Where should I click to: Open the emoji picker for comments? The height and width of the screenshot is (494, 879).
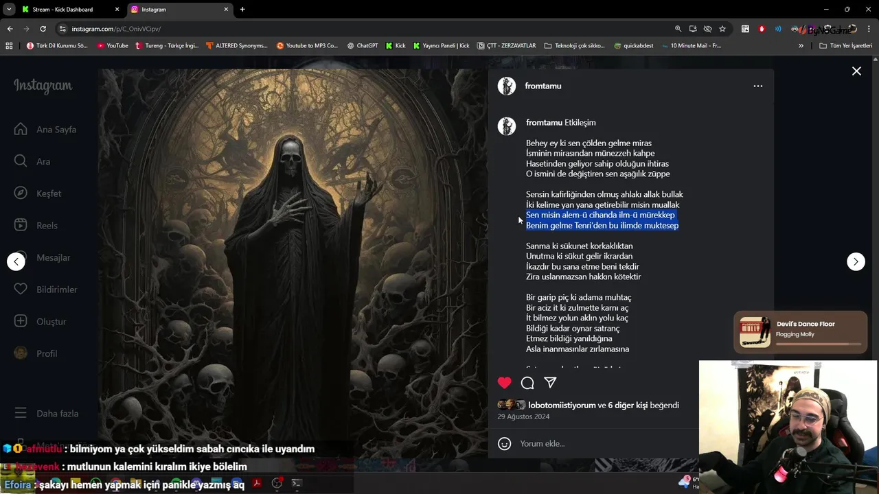(505, 444)
